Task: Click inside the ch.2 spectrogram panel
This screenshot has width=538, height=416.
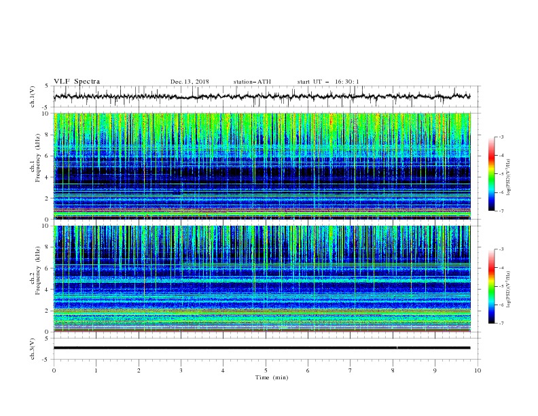Action: coord(262,279)
